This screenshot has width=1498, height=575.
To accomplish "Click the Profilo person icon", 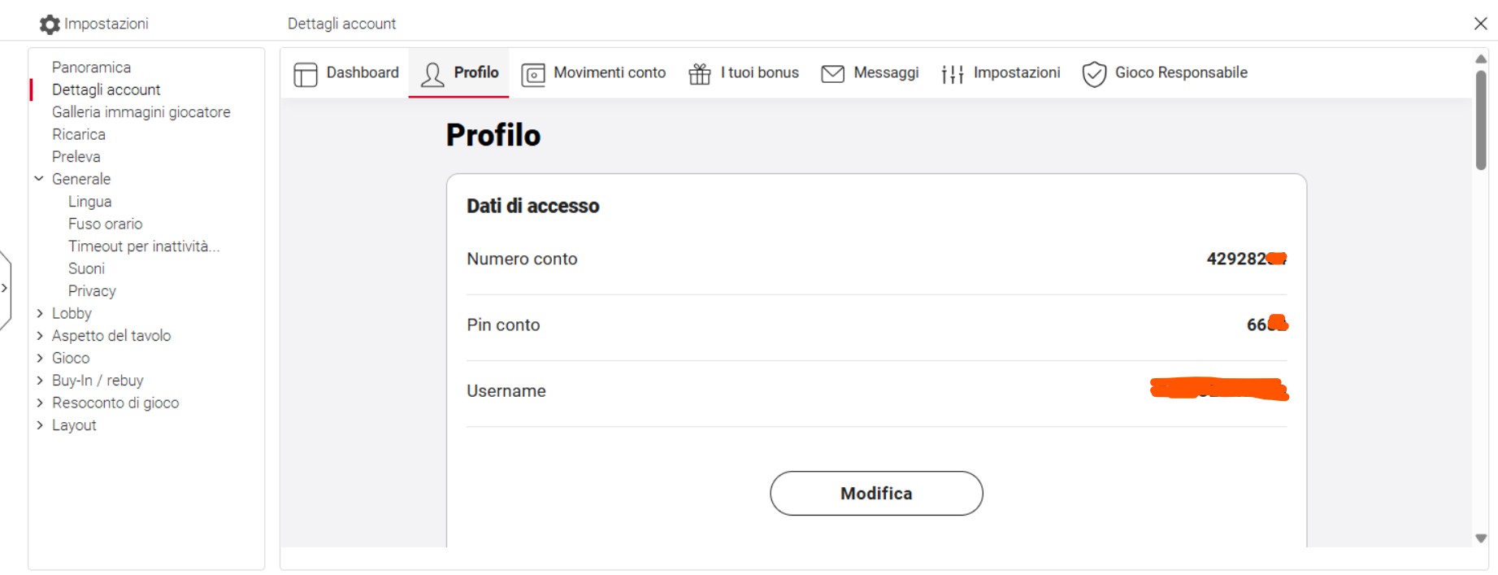I will [x=432, y=74].
